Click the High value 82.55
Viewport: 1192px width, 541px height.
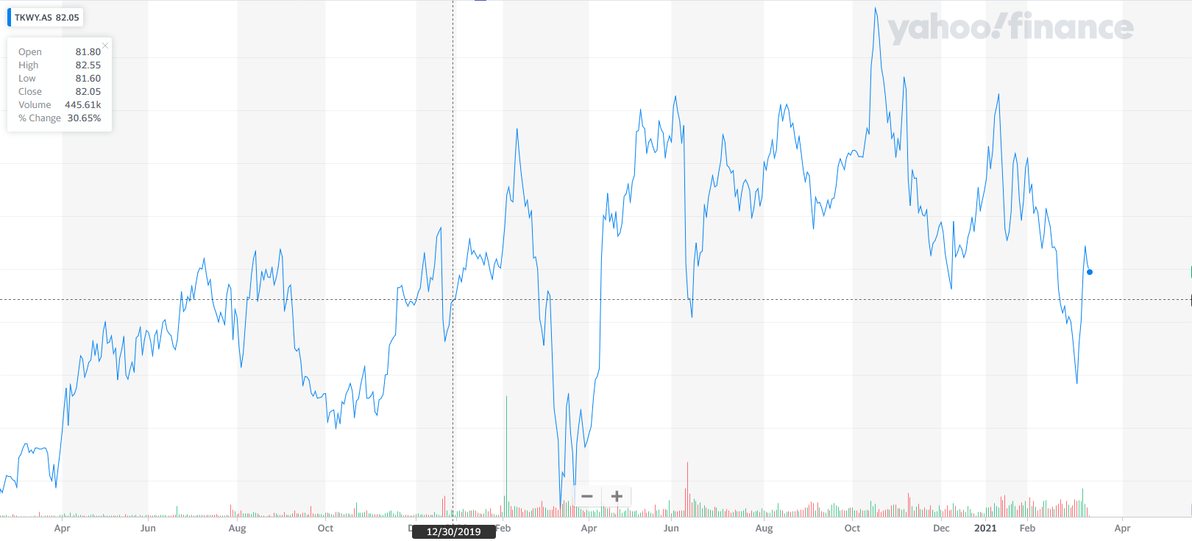point(88,65)
